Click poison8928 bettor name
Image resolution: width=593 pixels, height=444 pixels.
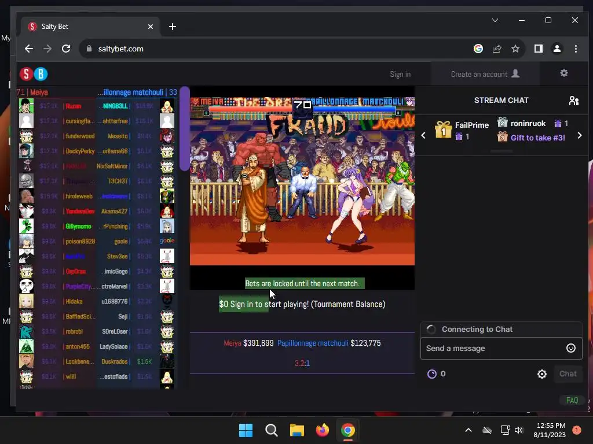[x=80, y=241]
